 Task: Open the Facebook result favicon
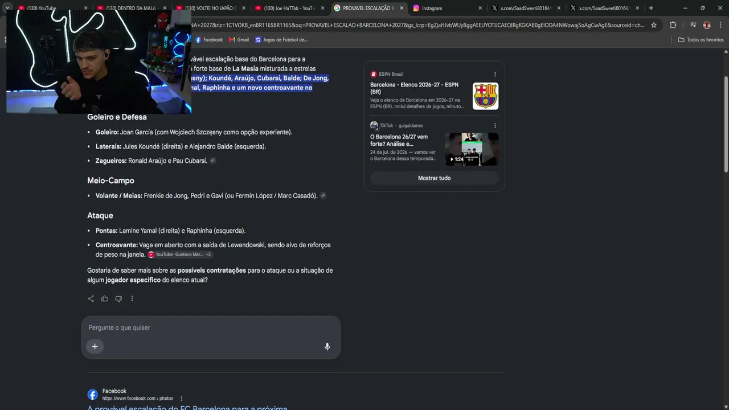(93, 395)
